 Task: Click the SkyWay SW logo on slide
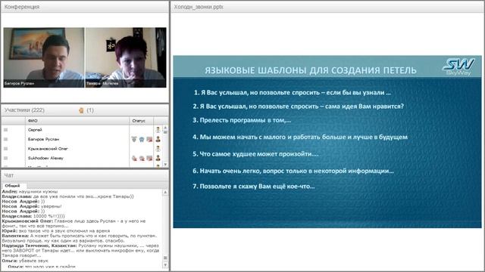458,66
